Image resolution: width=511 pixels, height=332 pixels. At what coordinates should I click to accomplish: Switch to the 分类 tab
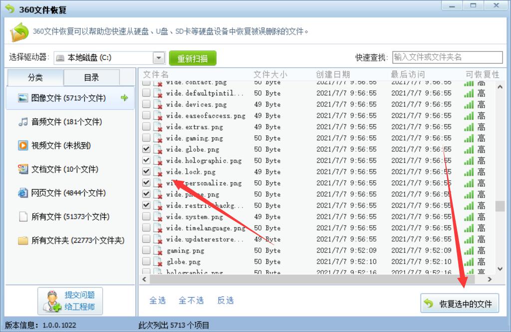pyautogui.click(x=35, y=77)
